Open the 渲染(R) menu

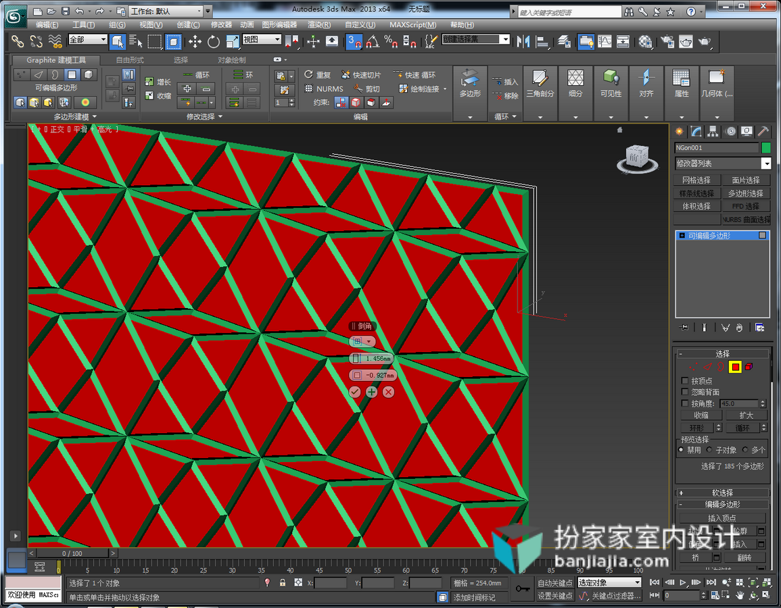[x=319, y=24]
